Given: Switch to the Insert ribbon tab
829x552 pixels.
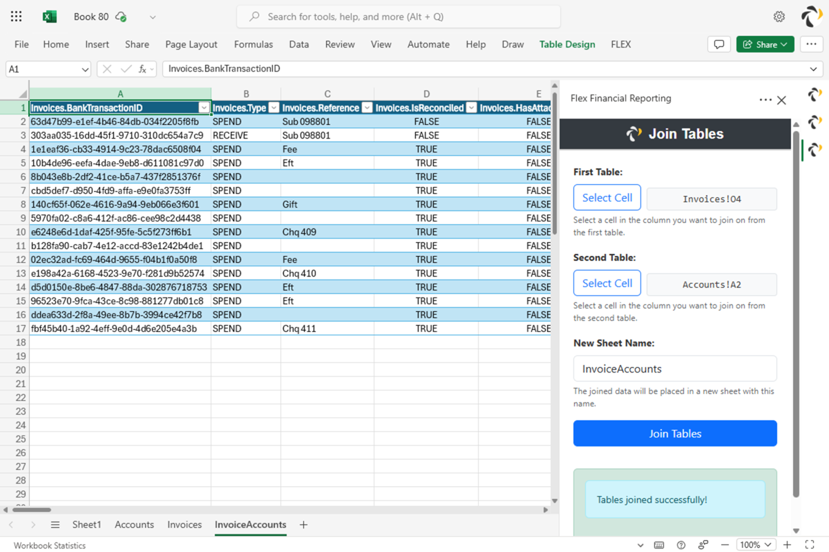Looking at the screenshot, I should pyautogui.click(x=97, y=44).
